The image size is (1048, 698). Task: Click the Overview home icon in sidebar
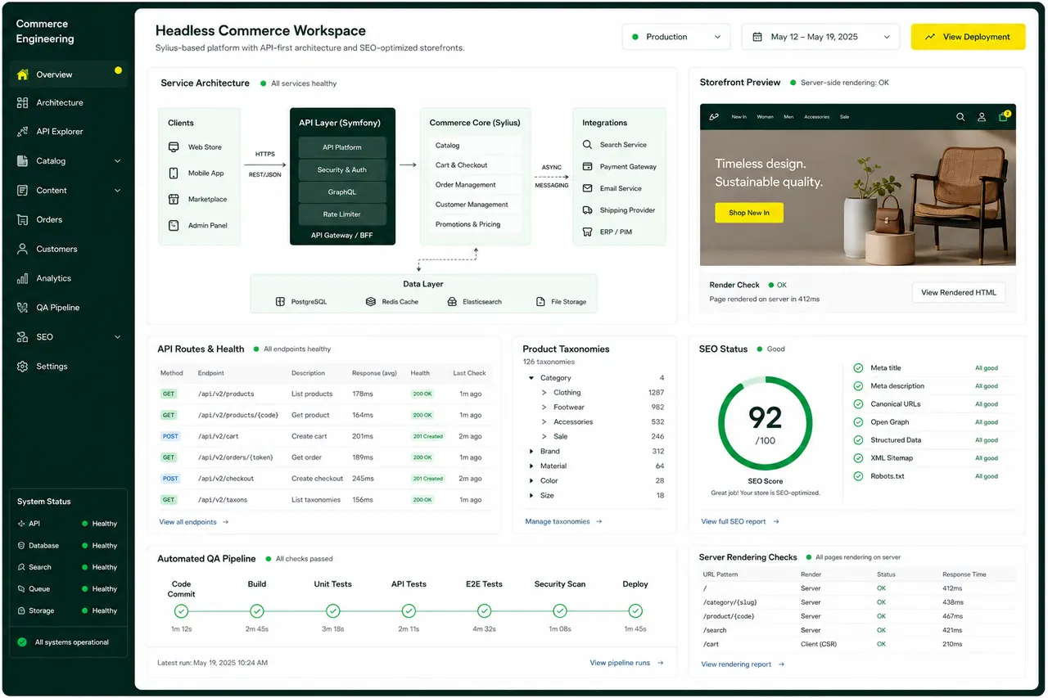[23, 74]
